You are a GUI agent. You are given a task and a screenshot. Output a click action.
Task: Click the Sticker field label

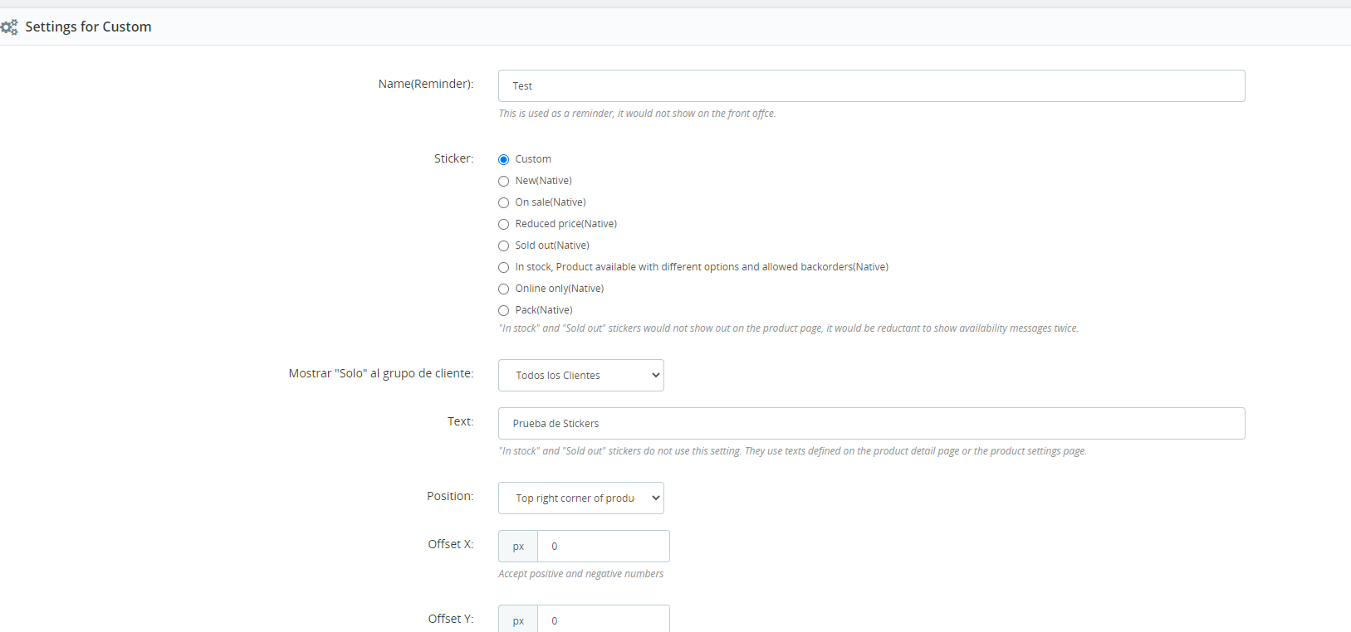(x=453, y=158)
